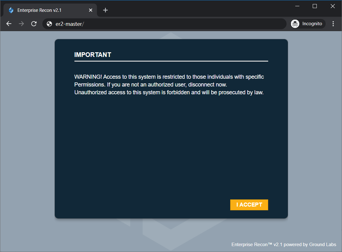Open a new browser tab with the plus
The width and height of the screenshot is (342, 252).
click(x=105, y=10)
